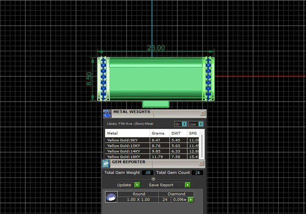The width and height of the screenshot is (306, 214).
Task: Click the Metal Weights scale icon
Action: pos(107,113)
